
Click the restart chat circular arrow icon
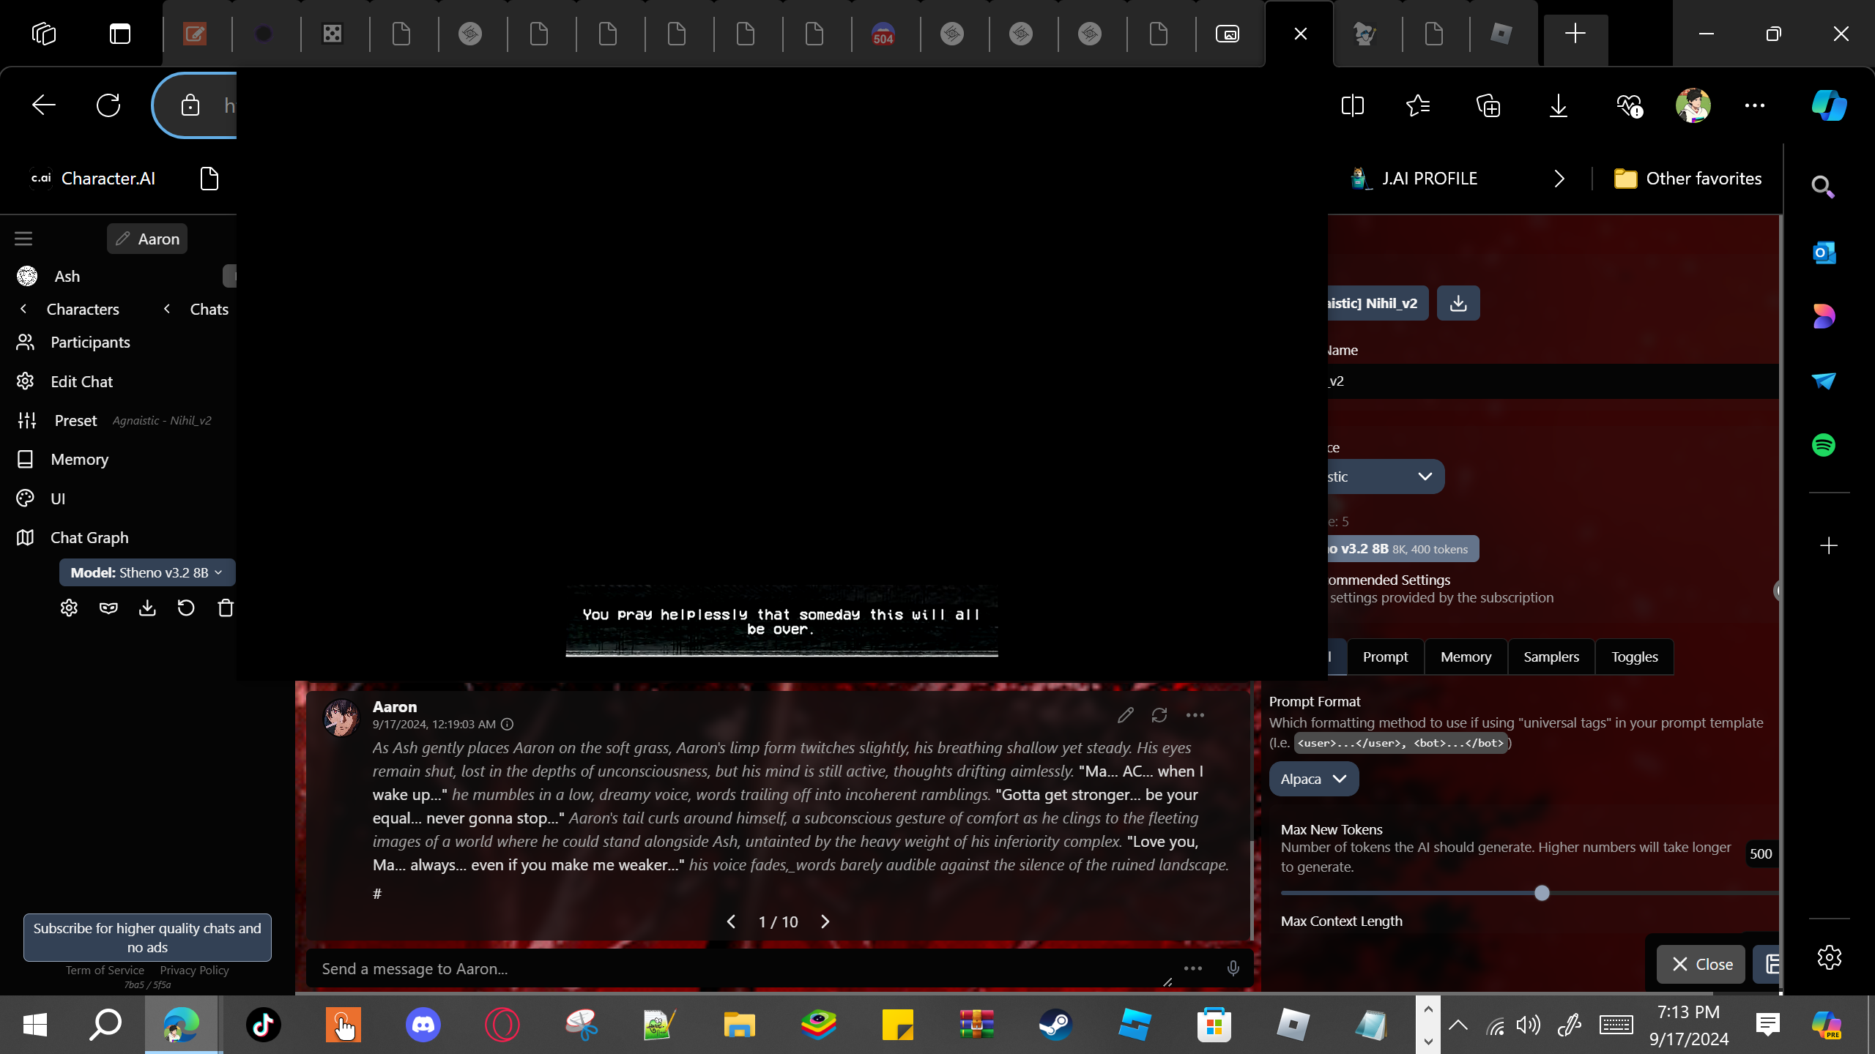click(x=186, y=608)
